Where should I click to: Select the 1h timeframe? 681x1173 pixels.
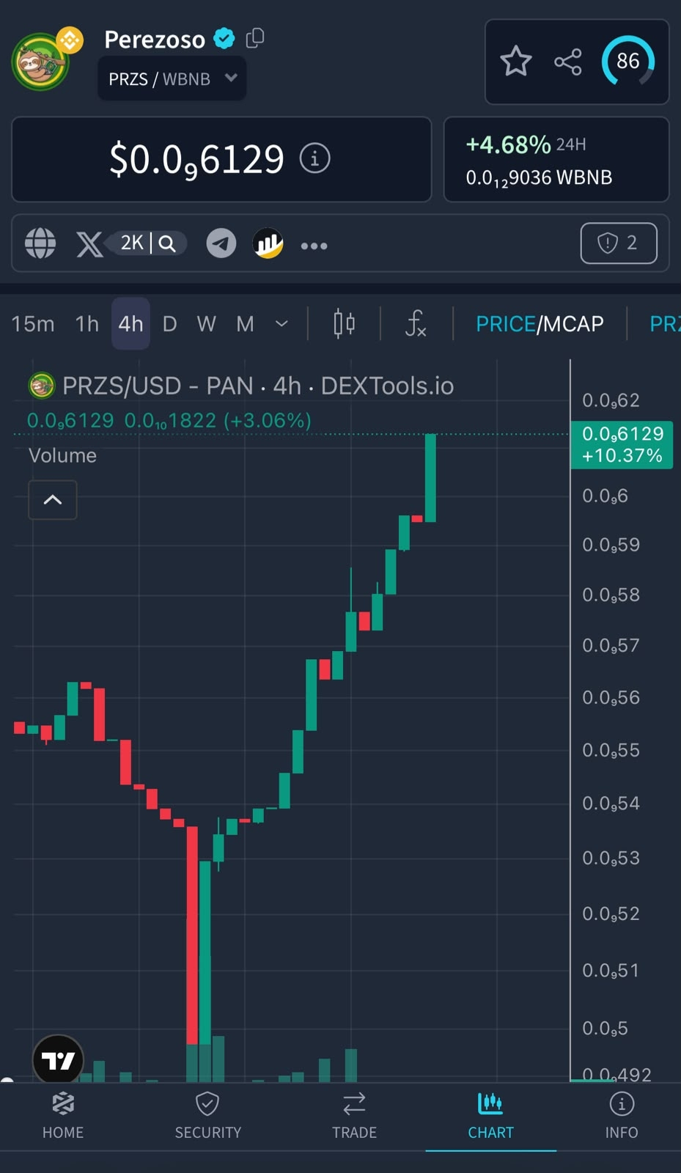tap(87, 323)
